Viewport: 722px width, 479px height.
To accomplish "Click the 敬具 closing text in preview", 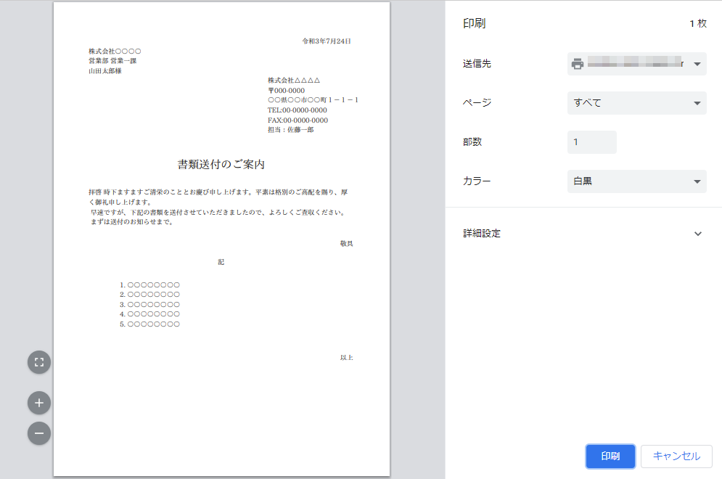I will click(346, 244).
